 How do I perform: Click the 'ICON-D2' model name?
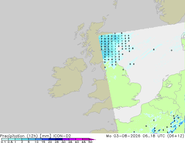(62, 136)
